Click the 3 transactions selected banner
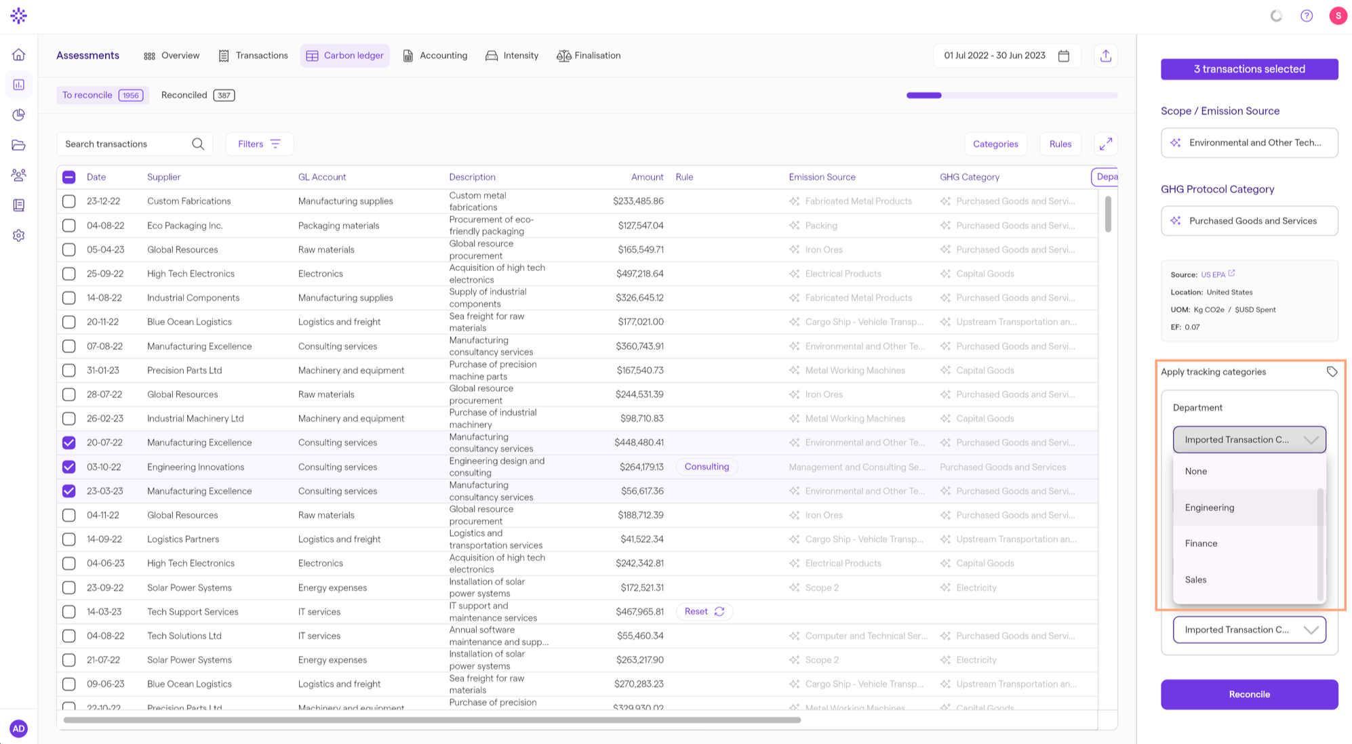This screenshot has width=1352, height=744. tap(1249, 69)
